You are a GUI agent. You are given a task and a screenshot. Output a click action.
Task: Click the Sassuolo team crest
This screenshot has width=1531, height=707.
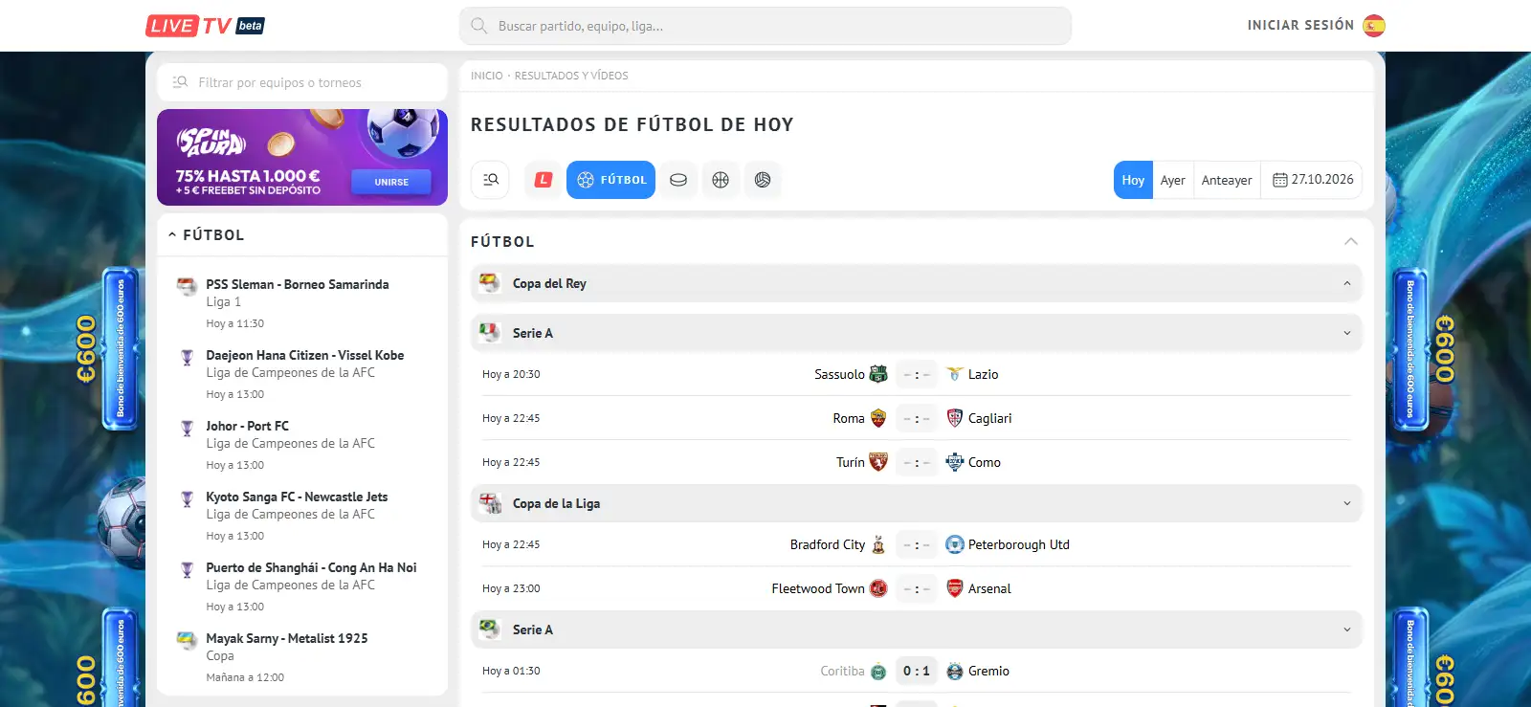(878, 374)
